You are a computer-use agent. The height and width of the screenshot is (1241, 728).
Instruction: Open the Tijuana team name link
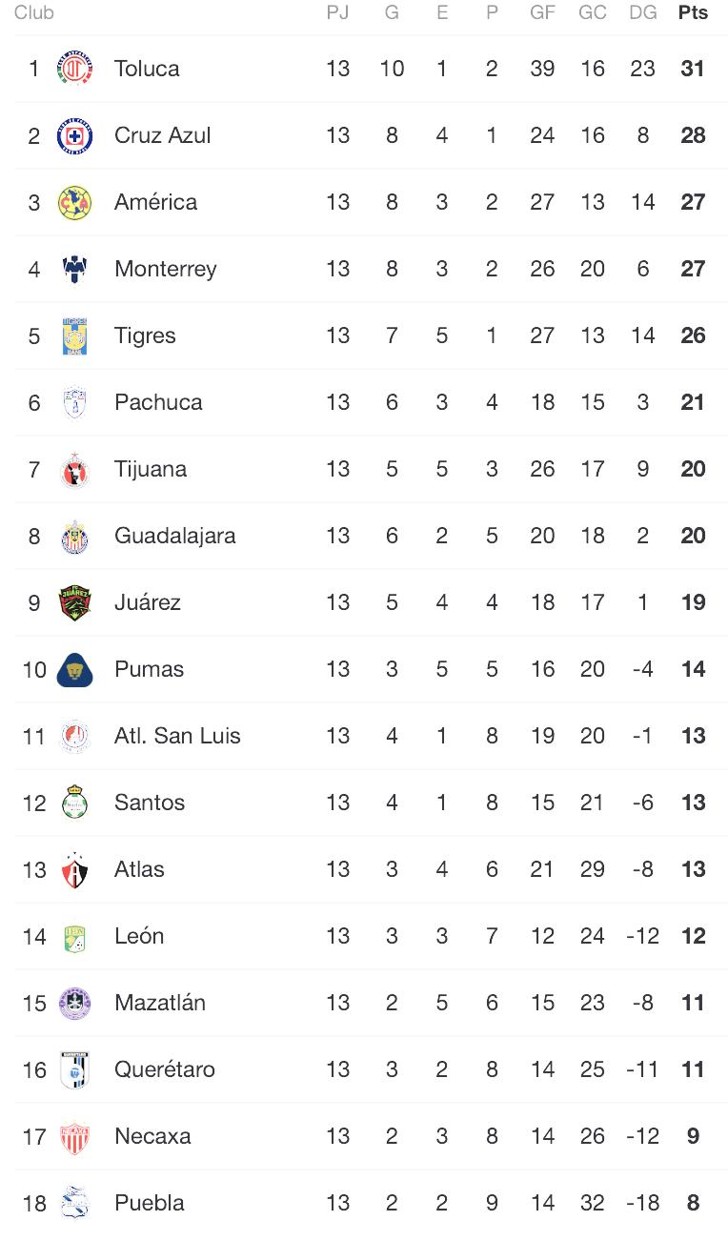[x=151, y=469]
